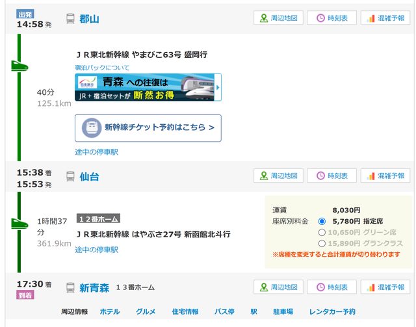Screen dimensions: 416x327
Task: Expand 途中の停車駅 under はやぶさ27号
Action: [x=96, y=250]
